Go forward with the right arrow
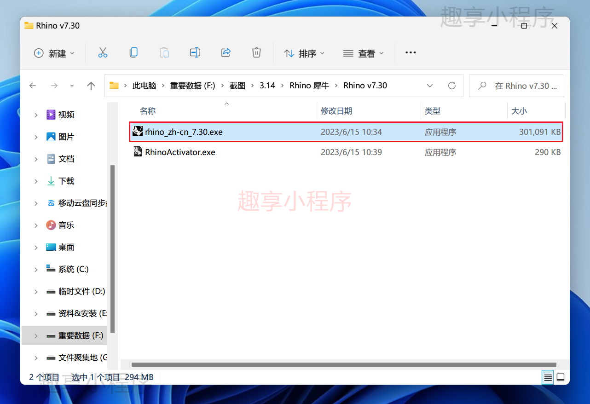590x404 pixels. tap(54, 86)
